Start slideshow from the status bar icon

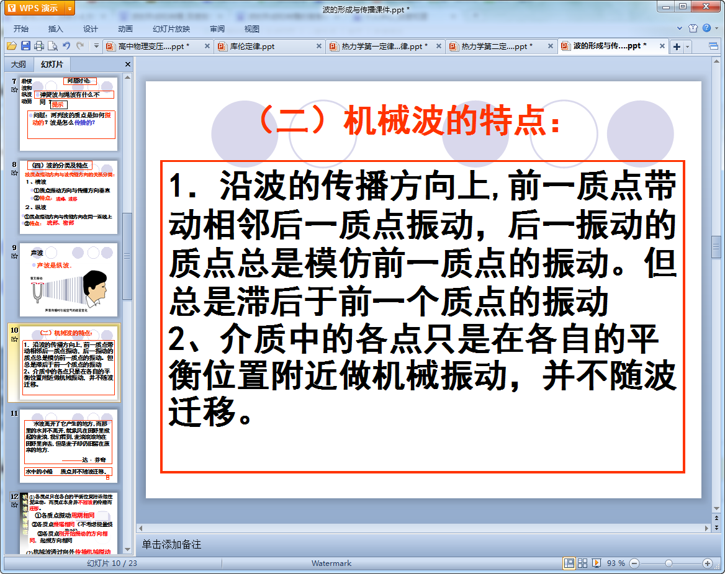[x=597, y=563]
